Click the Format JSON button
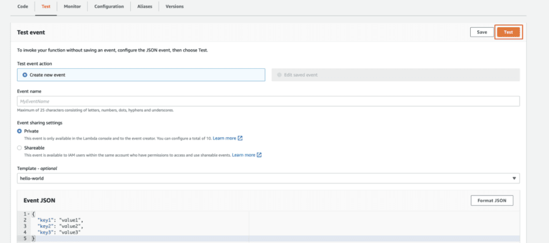The width and height of the screenshot is (549, 243). pyautogui.click(x=492, y=200)
